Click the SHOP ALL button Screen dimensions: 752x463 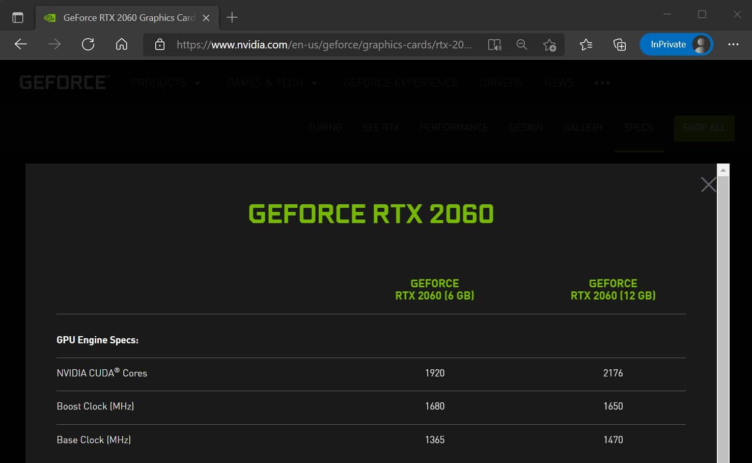point(704,128)
